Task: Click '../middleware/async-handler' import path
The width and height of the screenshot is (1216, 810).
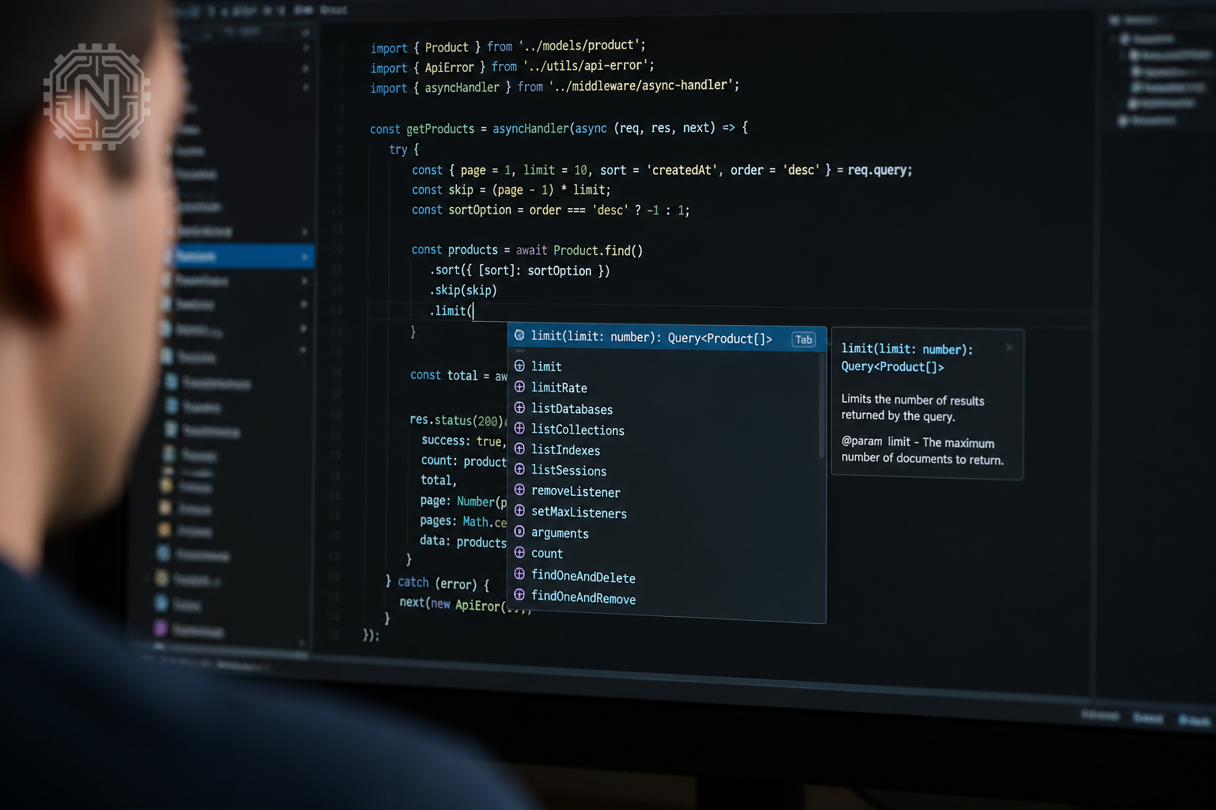Action: click(643, 85)
